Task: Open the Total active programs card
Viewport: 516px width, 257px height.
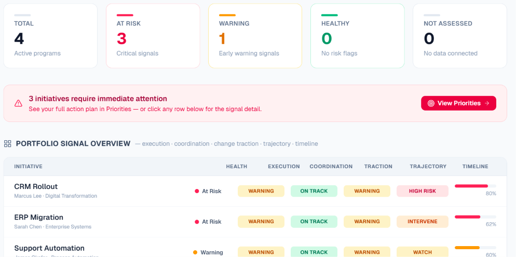Action: pyautogui.click(x=50, y=36)
